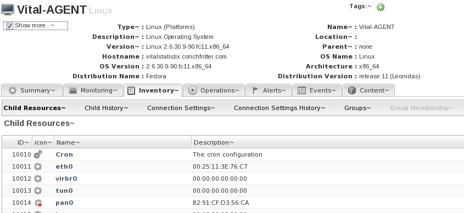Click the green add tag plus icon
The width and height of the screenshot is (464, 213).
point(380,7)
